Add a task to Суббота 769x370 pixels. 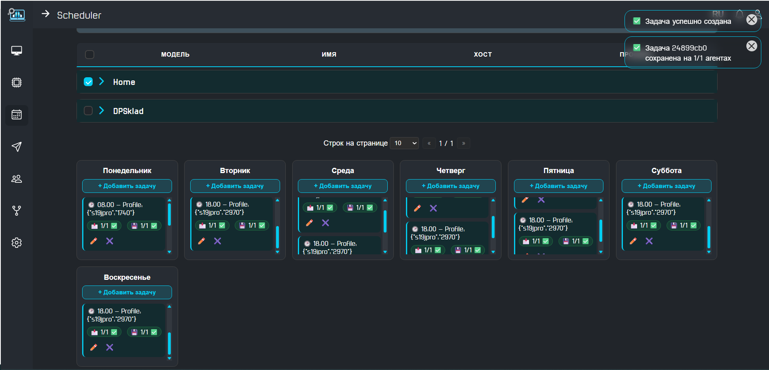click(667, 186)
